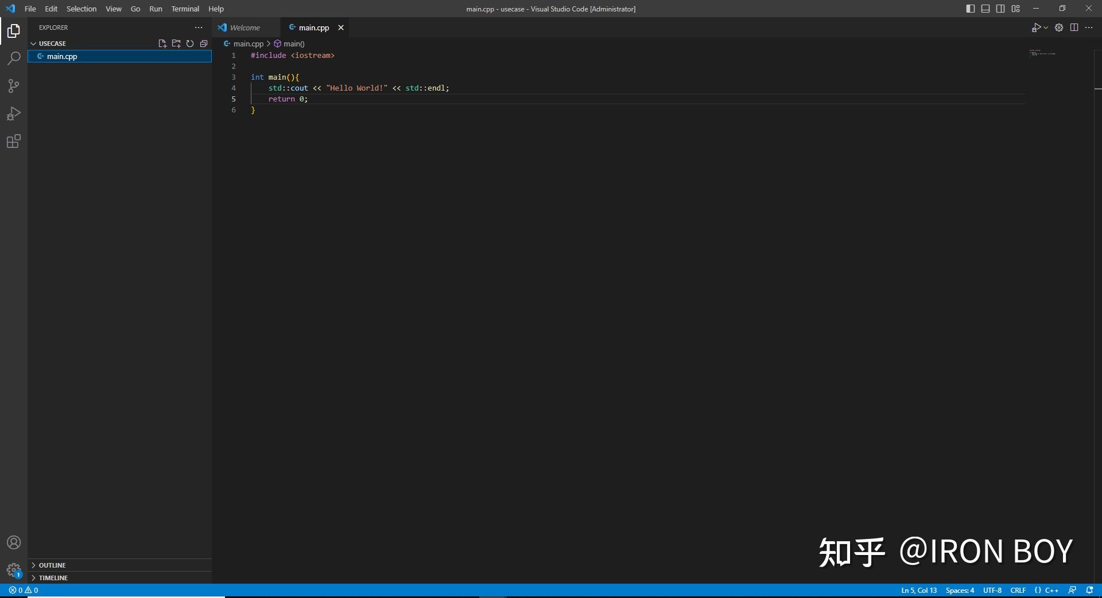The width and height of the screenshot is (1102, 598).
Task: Toggle the primary sidebar visibility
Action: click(x=971, y=9)
